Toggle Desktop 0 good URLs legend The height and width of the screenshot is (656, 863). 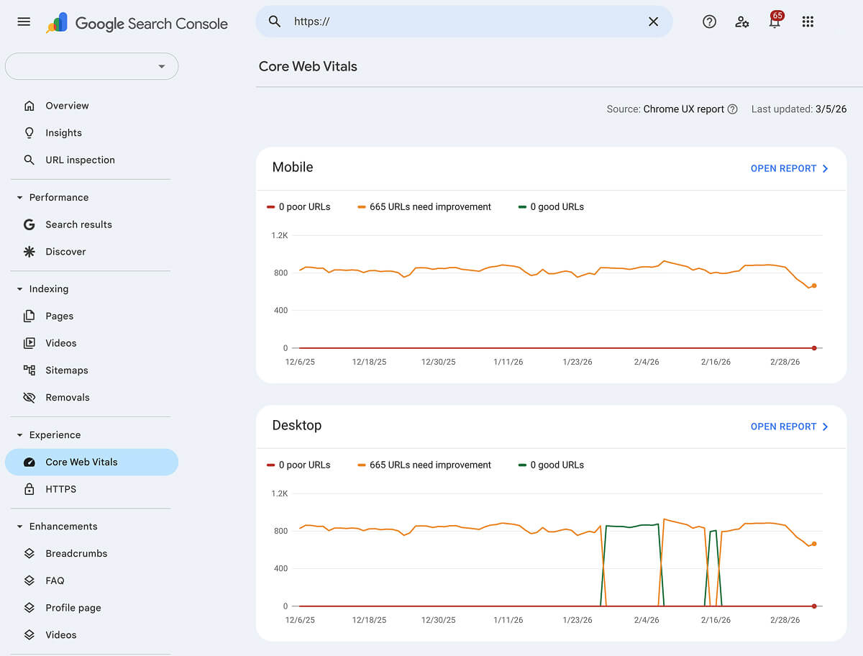point(551,465)
